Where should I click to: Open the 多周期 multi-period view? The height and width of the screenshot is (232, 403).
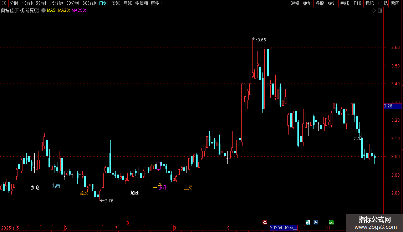coord(141,3)
